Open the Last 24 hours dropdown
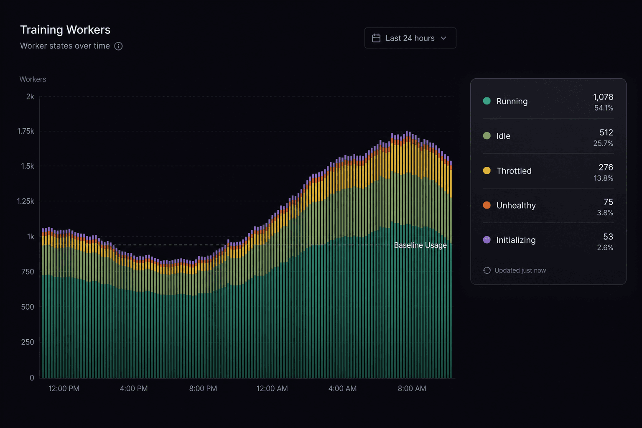 pyautogui.click(x=410, y=38)
